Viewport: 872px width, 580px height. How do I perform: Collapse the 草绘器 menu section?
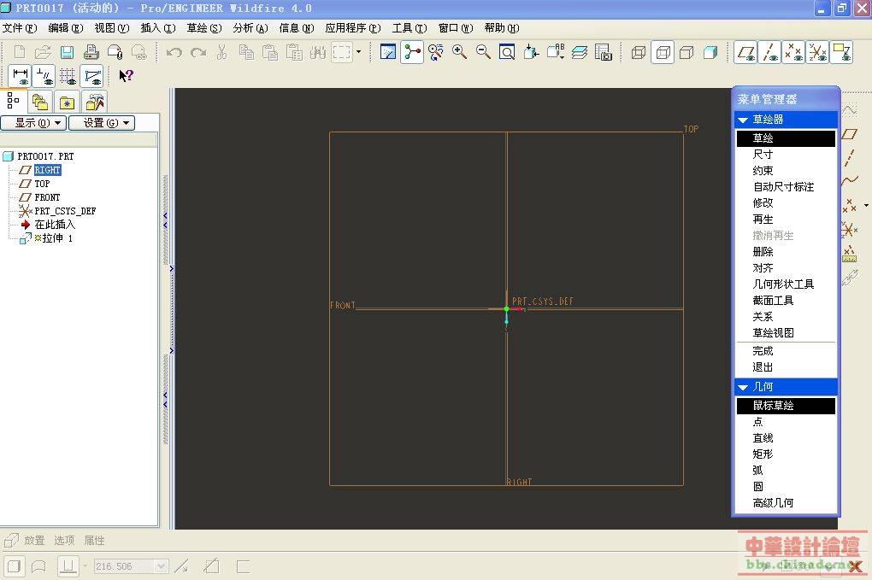(743, 120)
